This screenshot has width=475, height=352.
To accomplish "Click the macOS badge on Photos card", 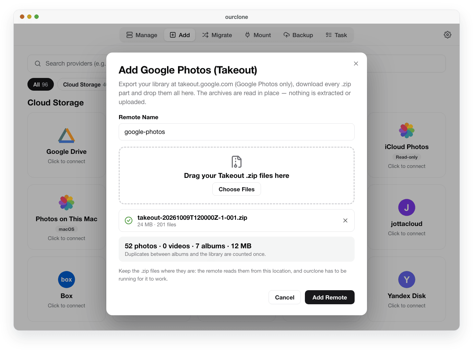I will click(x=67, y=229).
